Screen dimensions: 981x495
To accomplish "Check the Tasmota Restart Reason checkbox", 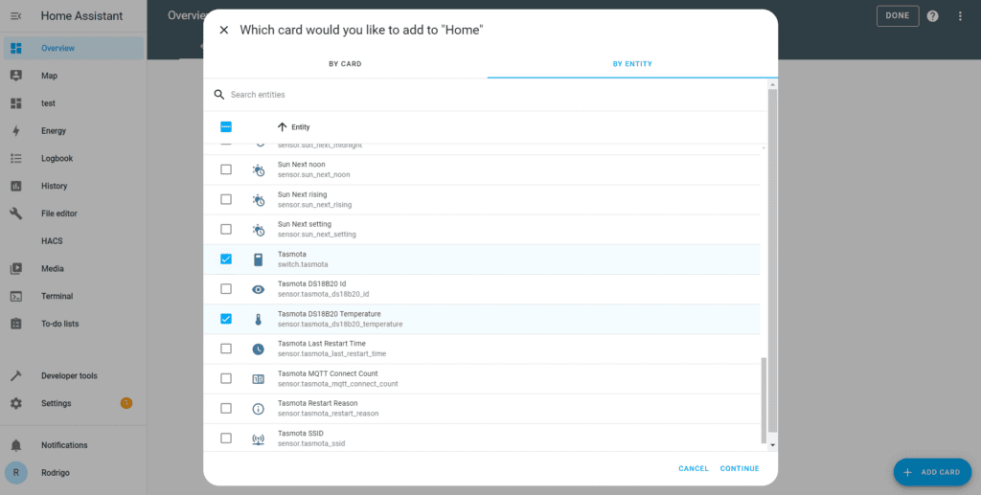I will click(226, 408).
